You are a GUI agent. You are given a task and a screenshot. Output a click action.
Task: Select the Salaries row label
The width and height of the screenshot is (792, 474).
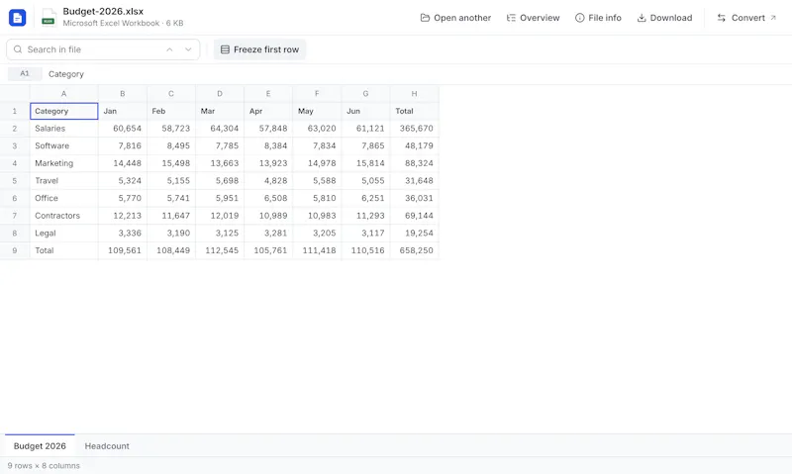63,129
